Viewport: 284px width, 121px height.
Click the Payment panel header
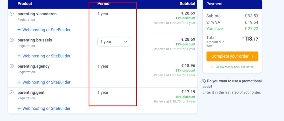pyautogui.click(x=214, y=4)
